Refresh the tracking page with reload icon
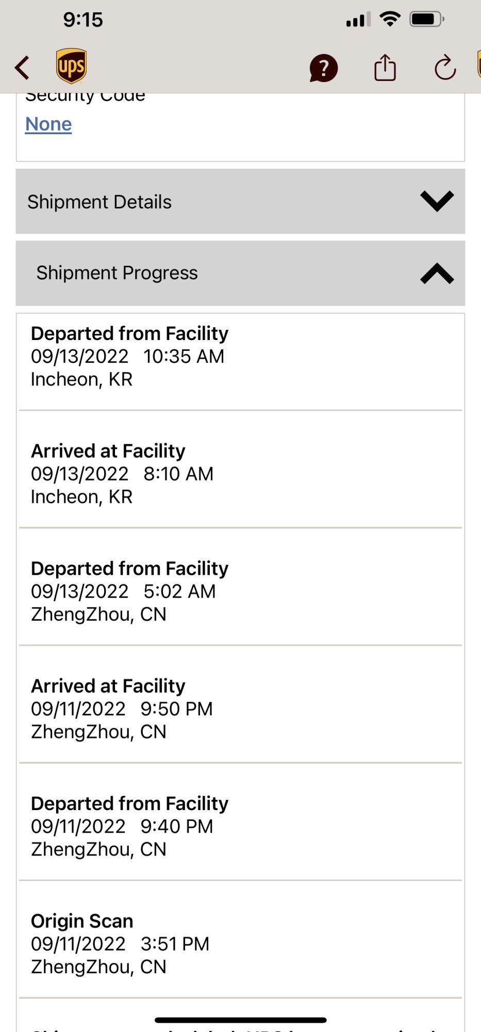Screen dimensions: 481x1032 pos(445,68)
